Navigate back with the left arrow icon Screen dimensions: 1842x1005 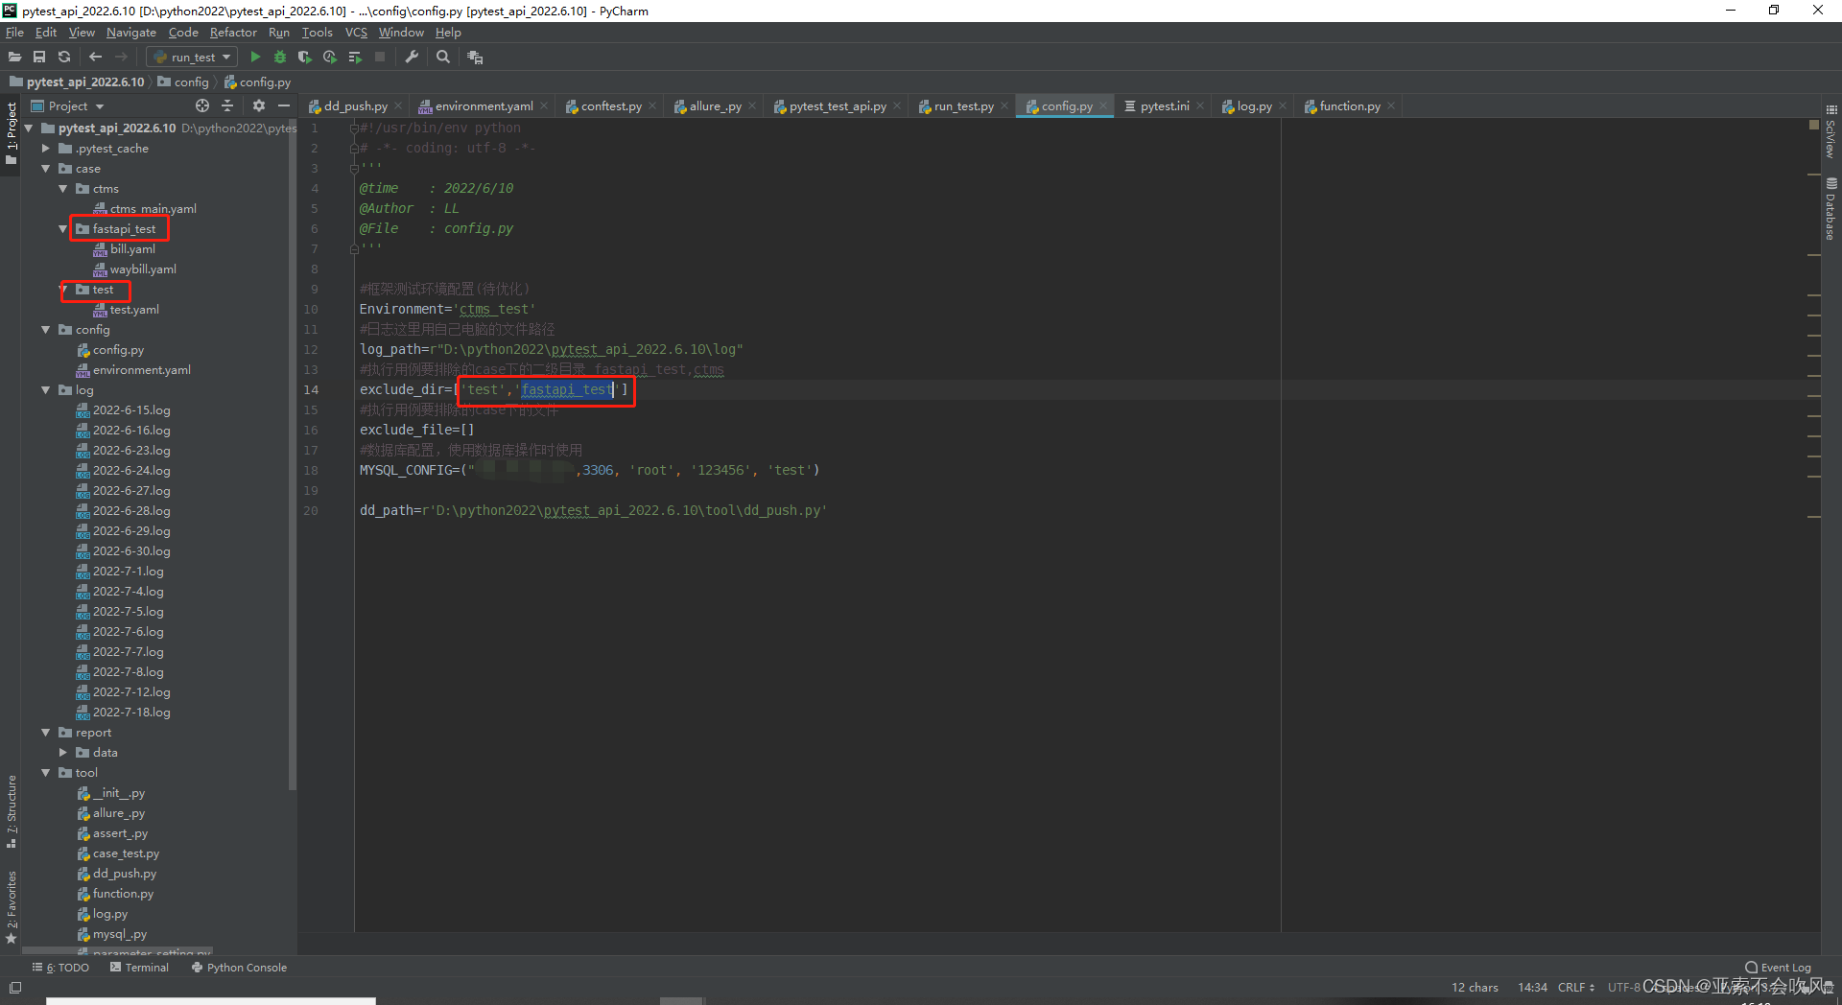pyautogui.click(x=95, y=58)
